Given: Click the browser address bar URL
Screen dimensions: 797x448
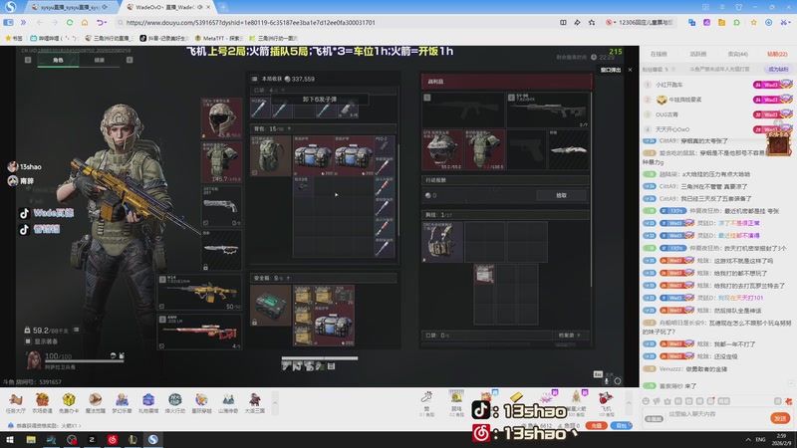Looking at the screenshot, I should [251, 22].
